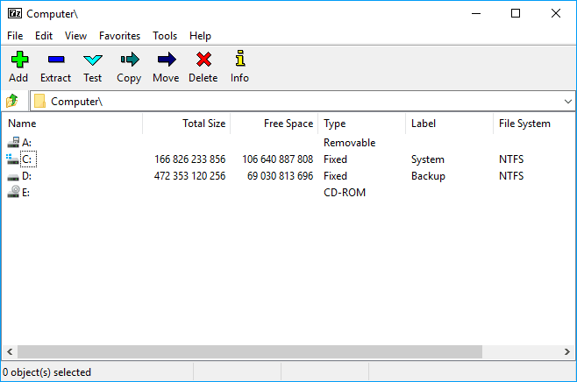The width and height of the screenshot is (577, 382).
Task: Open the File menu
Action: pyautogui.click(x=15, y=36)
